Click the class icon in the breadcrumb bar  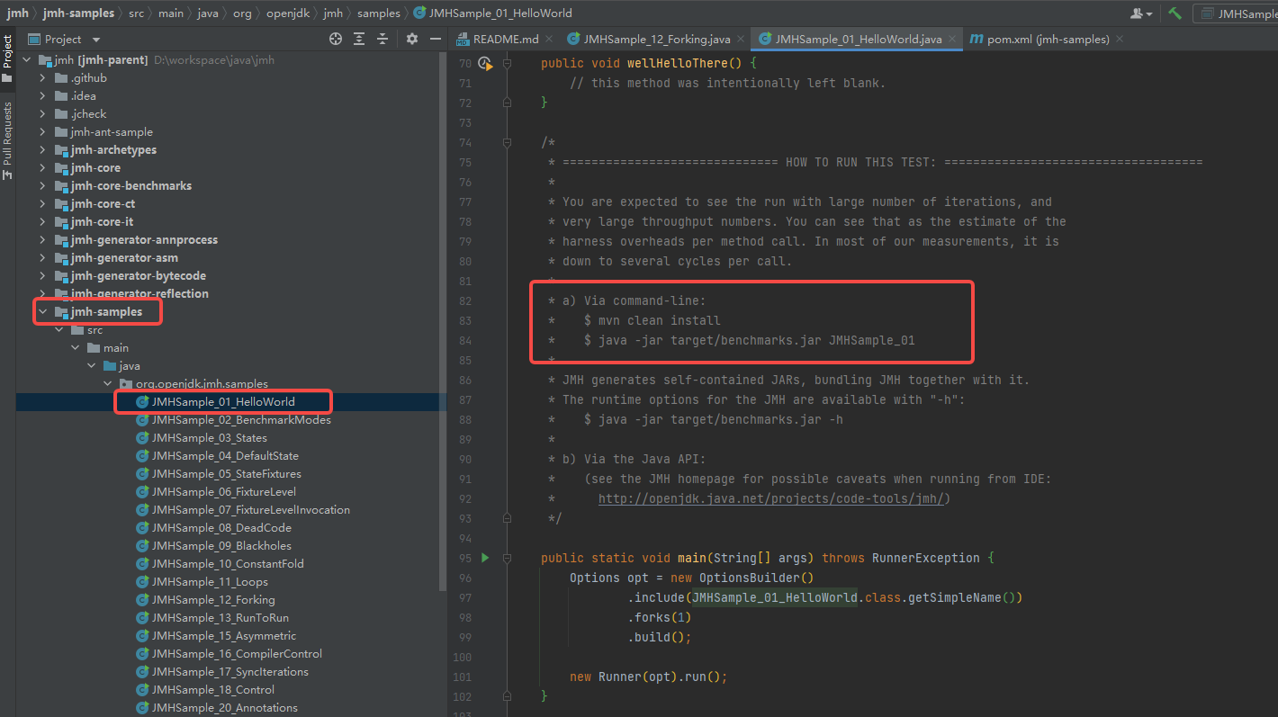coord(419,13)
